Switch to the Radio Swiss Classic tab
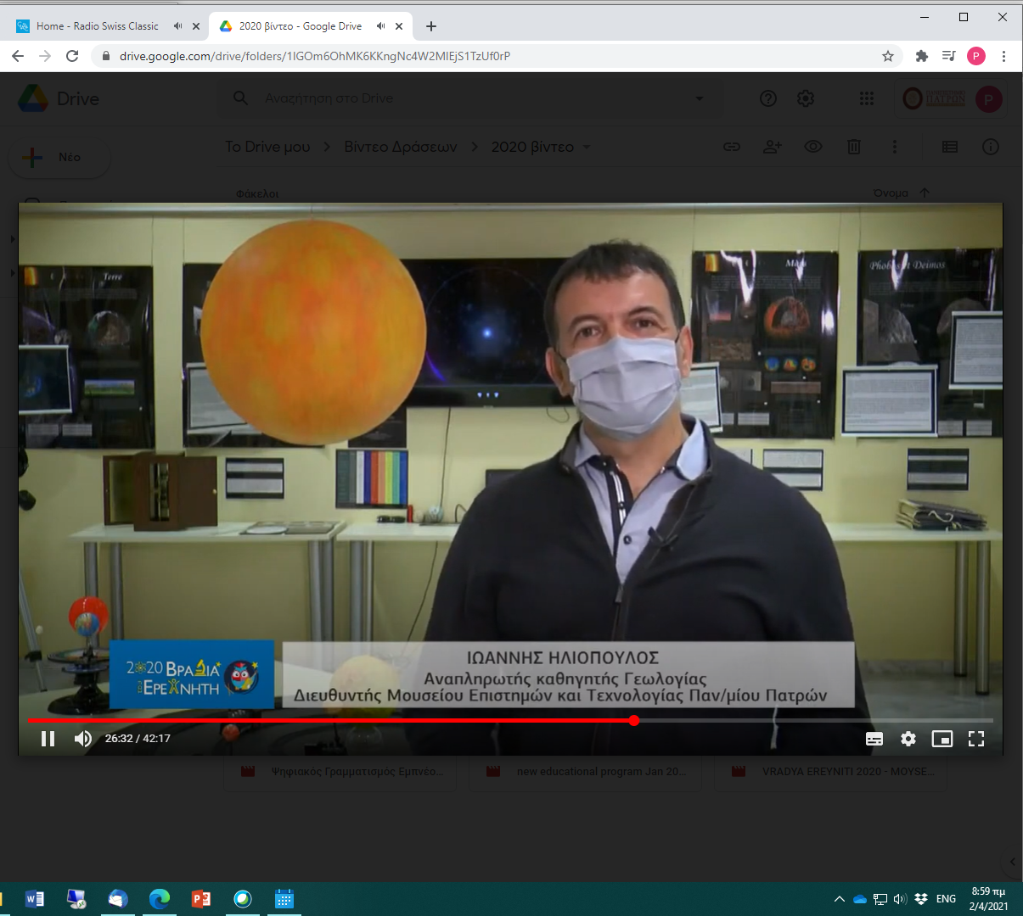Screen dimensions: 1023x916 tap(98, 26)
